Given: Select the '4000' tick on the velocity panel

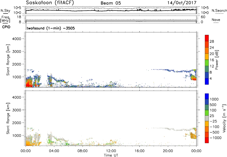Looking at the screenshot, I should click(17, 97).
